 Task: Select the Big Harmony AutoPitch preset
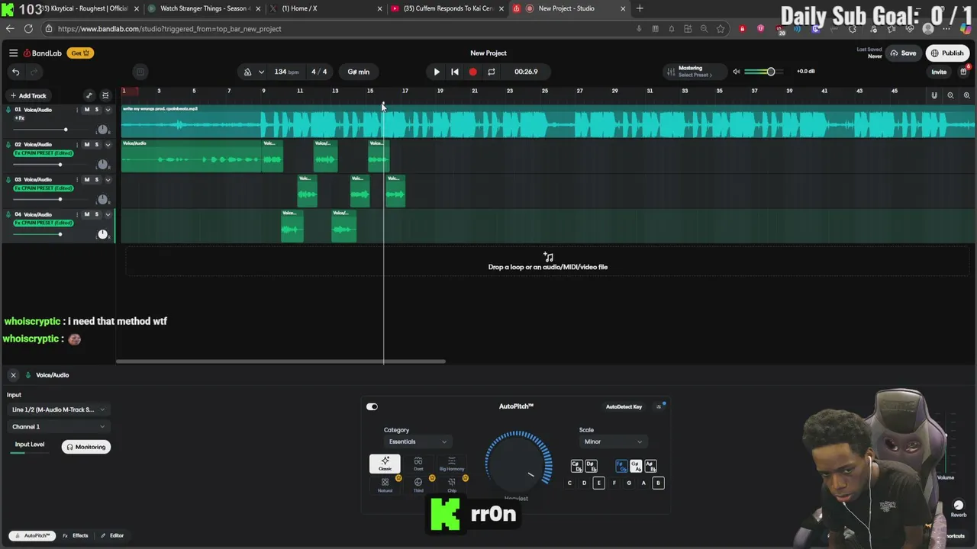[x=452, y=464]
